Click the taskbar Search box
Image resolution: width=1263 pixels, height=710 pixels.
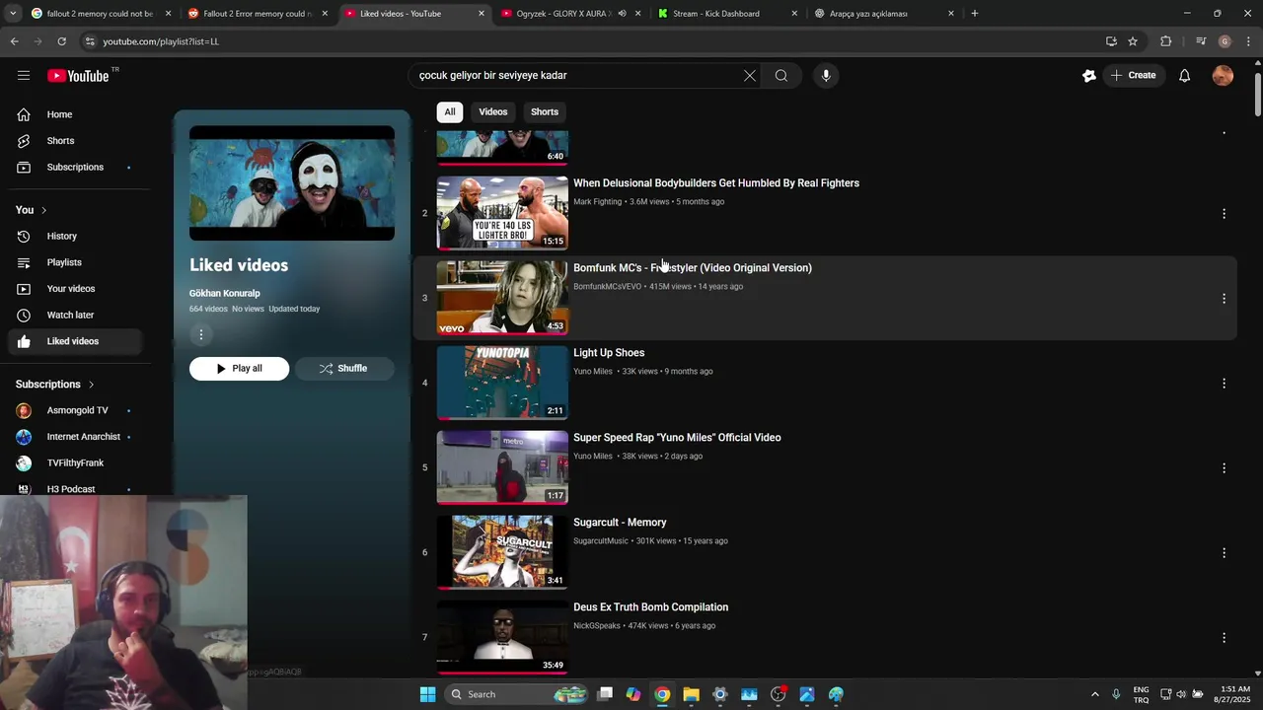click(x=518, y=694)
